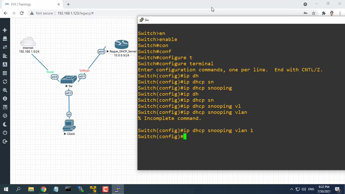Select the Internet cloud icon
345x194 pixels.
pyautogui.click(x=28, y=41)
